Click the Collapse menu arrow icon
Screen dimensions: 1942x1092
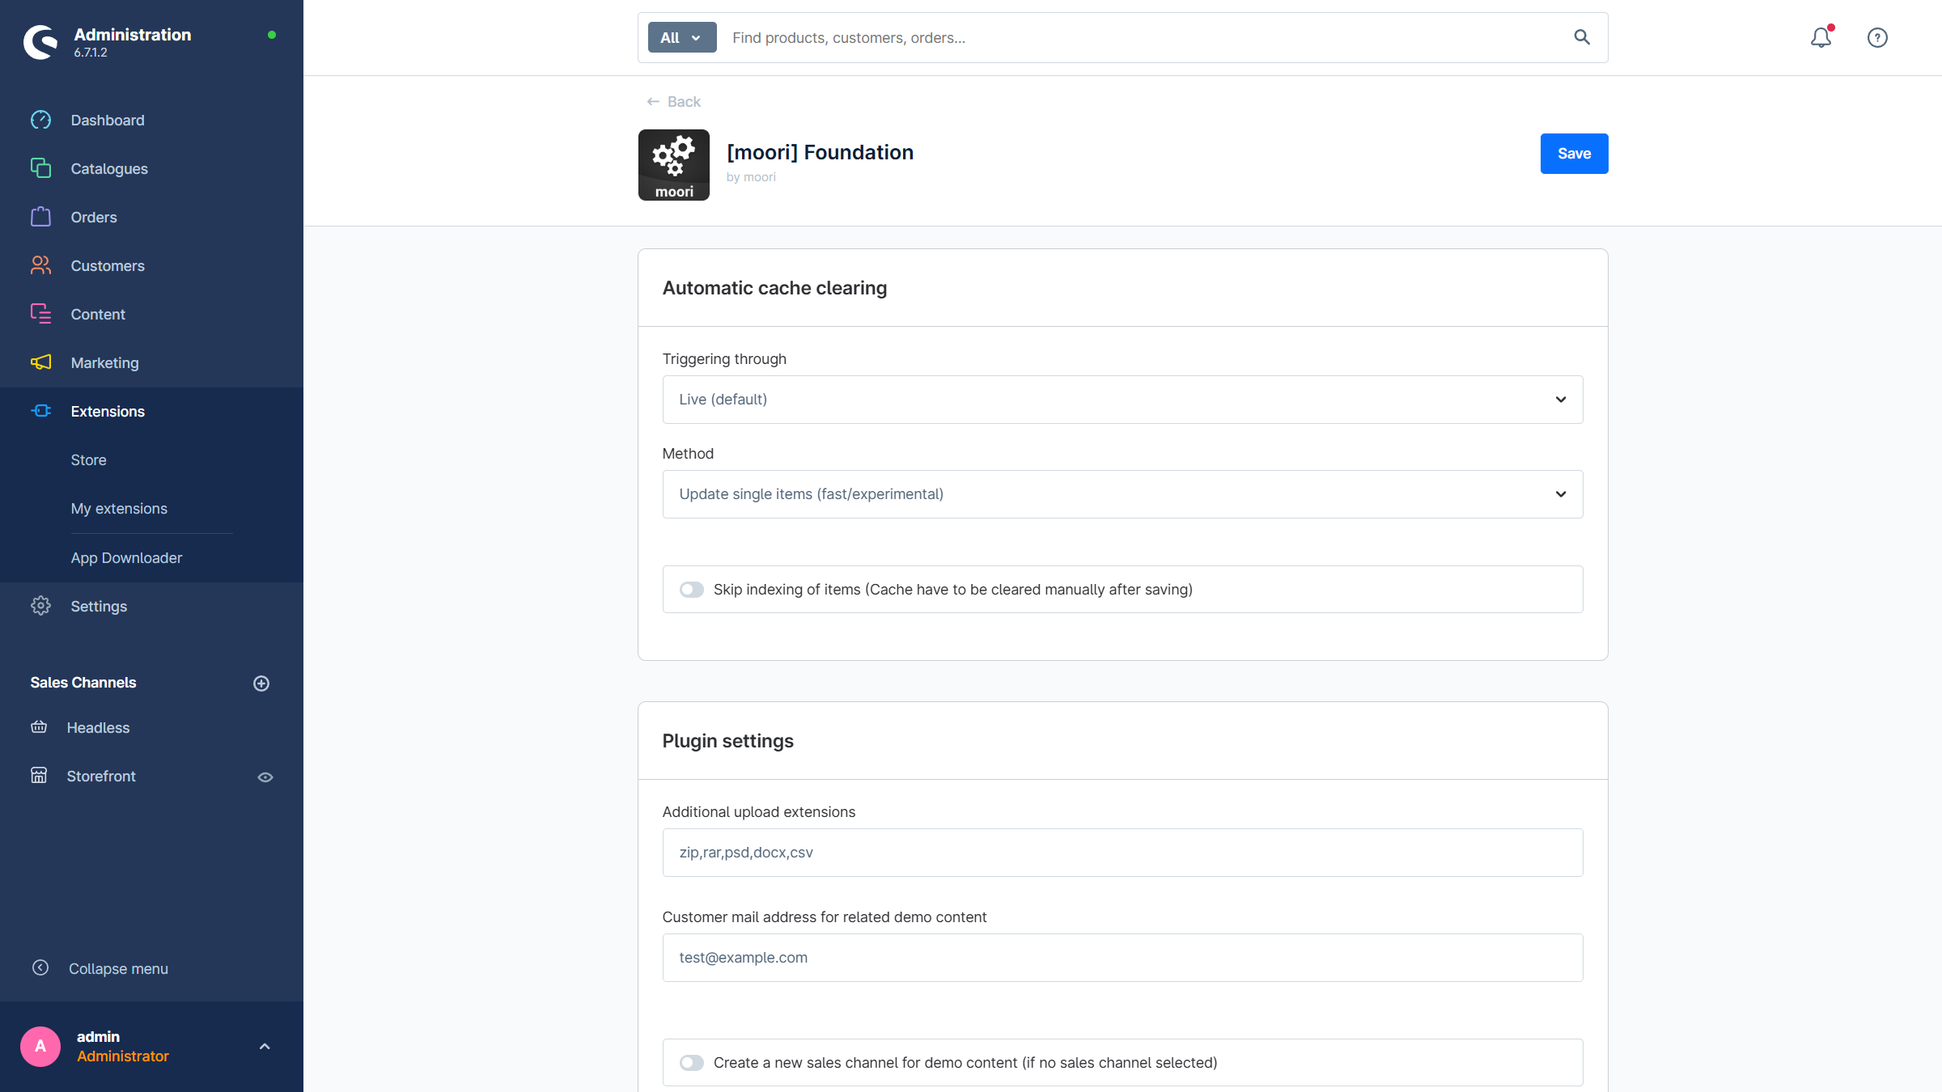40,968
